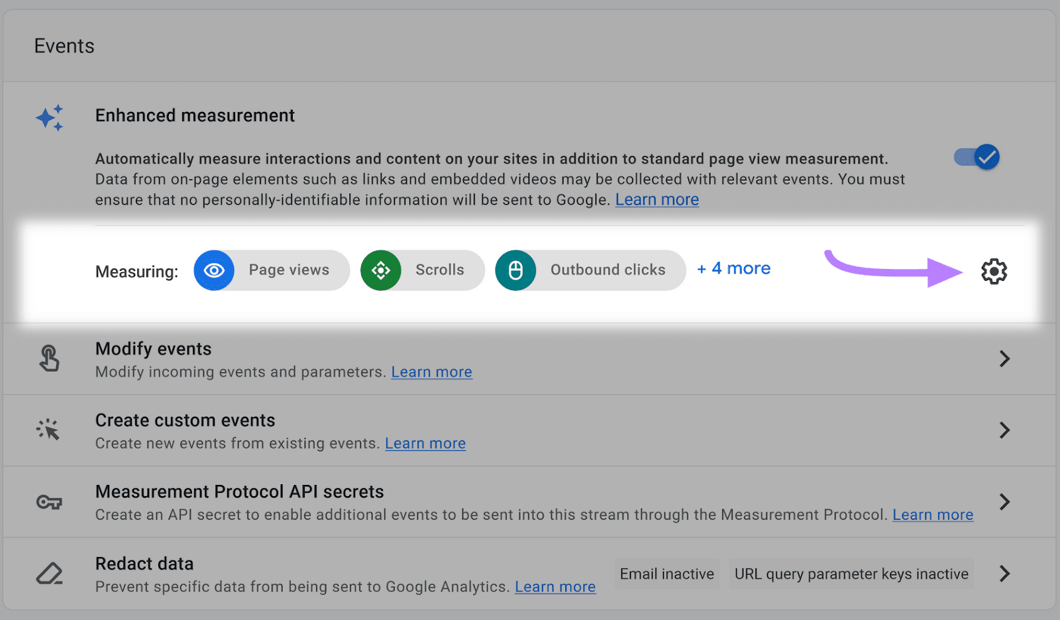The height and width of the screenshot is (620, 1060).
Task: Show the '+ 4 more' measured events
Action: pyautogui.click(x=734, y=268)
